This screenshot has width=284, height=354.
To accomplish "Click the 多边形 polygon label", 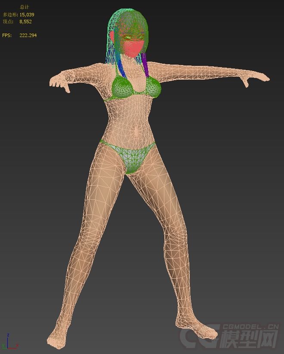I will [x=10, y=15].
